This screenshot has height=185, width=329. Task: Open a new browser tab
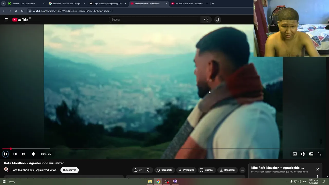[x=213, y=4]
